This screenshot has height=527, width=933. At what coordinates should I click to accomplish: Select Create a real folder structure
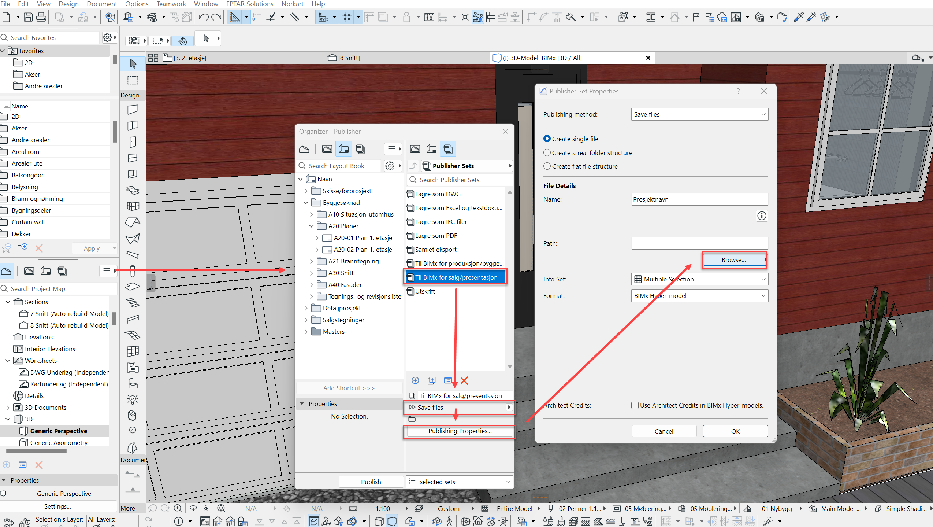tap(547, 152)
